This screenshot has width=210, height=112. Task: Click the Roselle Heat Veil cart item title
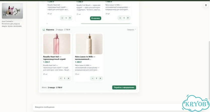(x=54, y=58)
